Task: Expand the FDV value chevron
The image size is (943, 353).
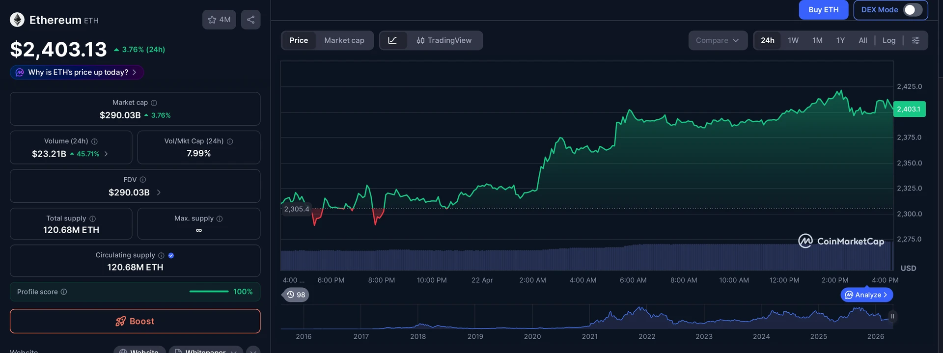Action: tap(159, 192)
